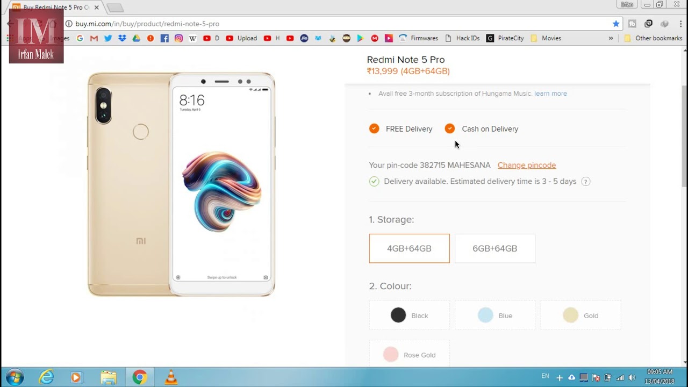Open the Jio bookmark icon

pyautogui.click(x=304, y=38)
